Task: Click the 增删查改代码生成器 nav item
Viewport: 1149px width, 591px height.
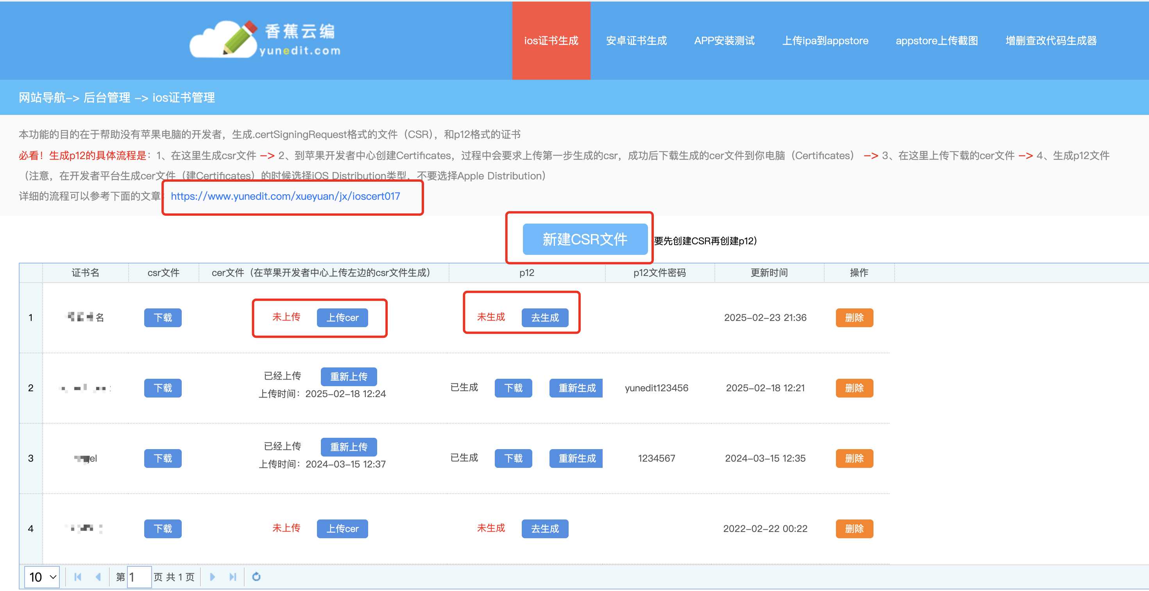Action: pyautogui.click(x=1051, y=41)
